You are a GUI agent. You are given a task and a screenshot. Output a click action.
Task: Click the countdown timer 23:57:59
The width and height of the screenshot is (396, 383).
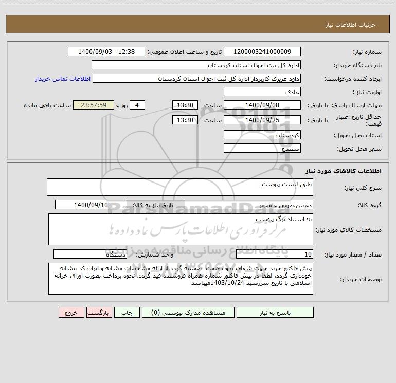coord(94,105)
